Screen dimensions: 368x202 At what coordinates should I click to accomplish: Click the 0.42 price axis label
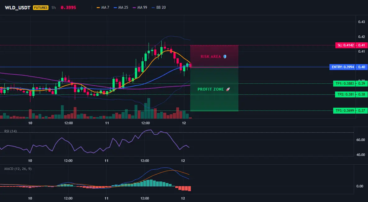tap(361, 37)
